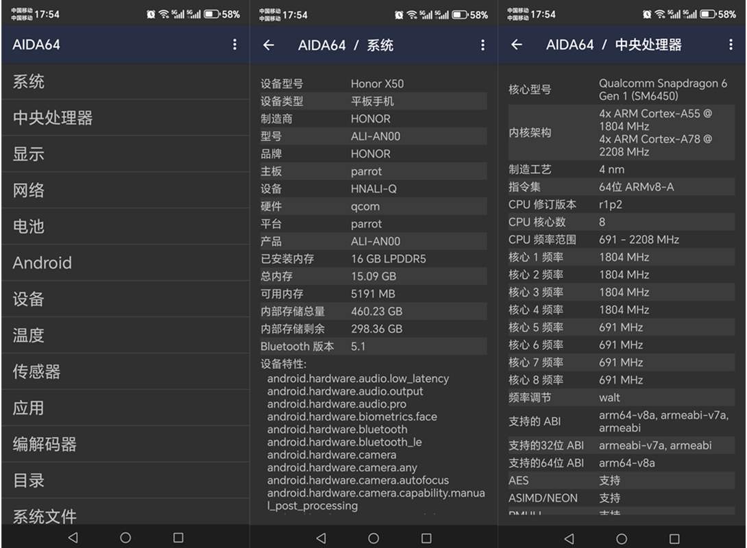The height and width of the screenshot is (548, 747).
Task: Select the 支持的64位 ABI arm64-v8a row
Action: 621,463
